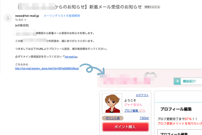This screenshot has height=135, width=202.
Task: Click the プロフ更新メリットを知りたい方 red link
Action: tap(180, 124)
